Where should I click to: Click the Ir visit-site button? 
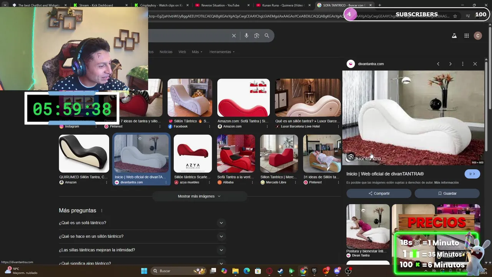click(x=472, y=174)
